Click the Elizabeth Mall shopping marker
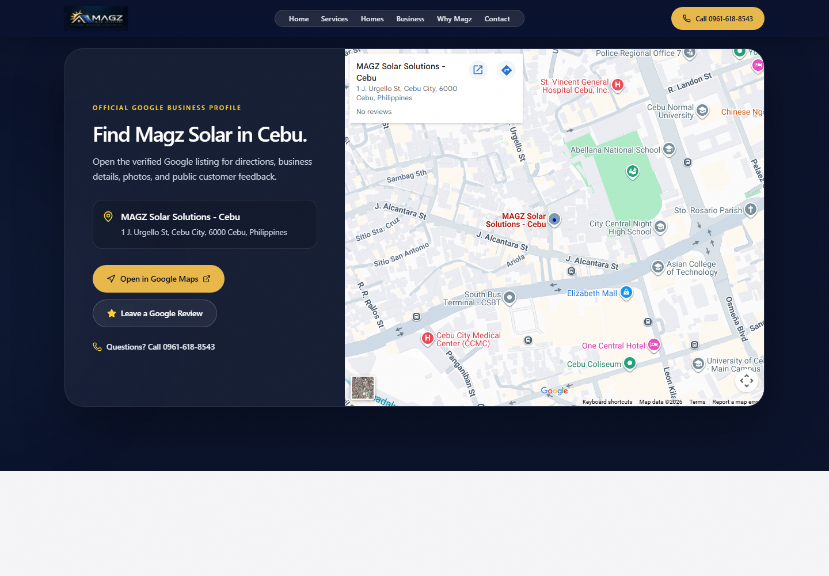 (626, 293)
